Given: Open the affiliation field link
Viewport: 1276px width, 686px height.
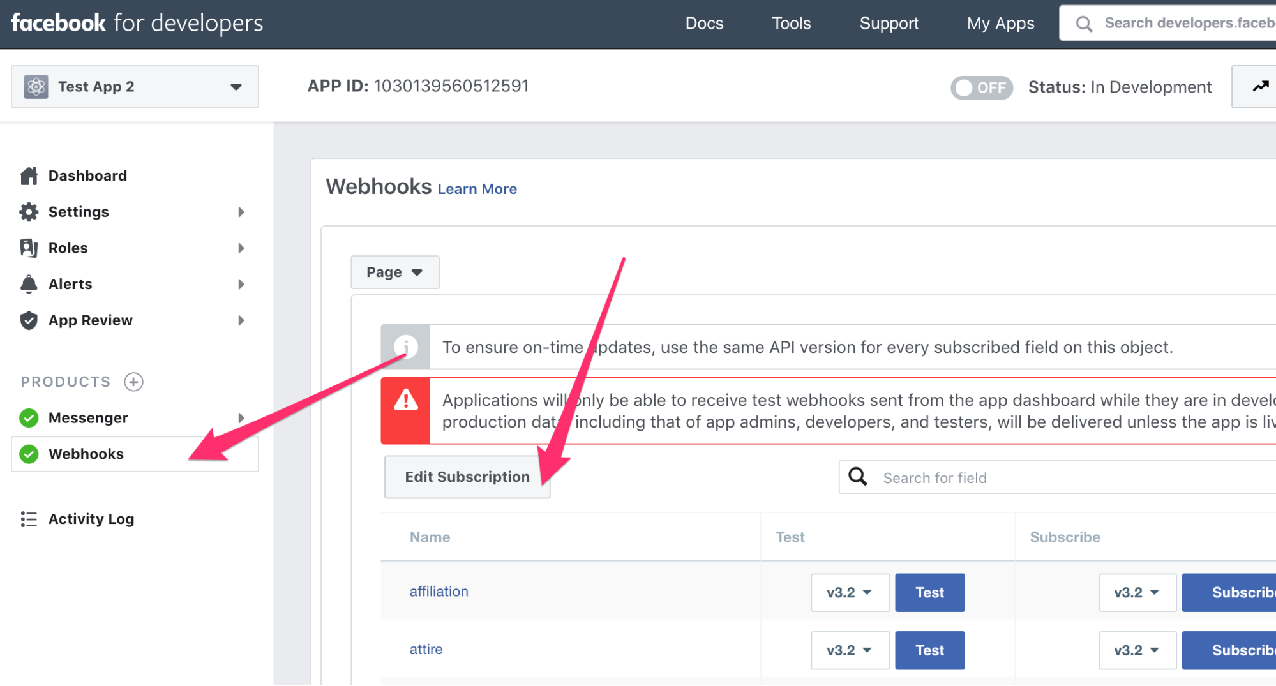Looking at the screenshot, I should coord(439,592).
